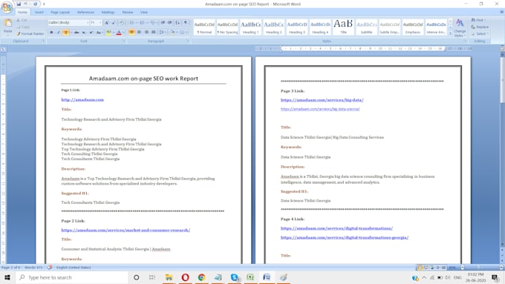Apply the Title style
Viewport: 505px width, 284px height.
[343, 27]
